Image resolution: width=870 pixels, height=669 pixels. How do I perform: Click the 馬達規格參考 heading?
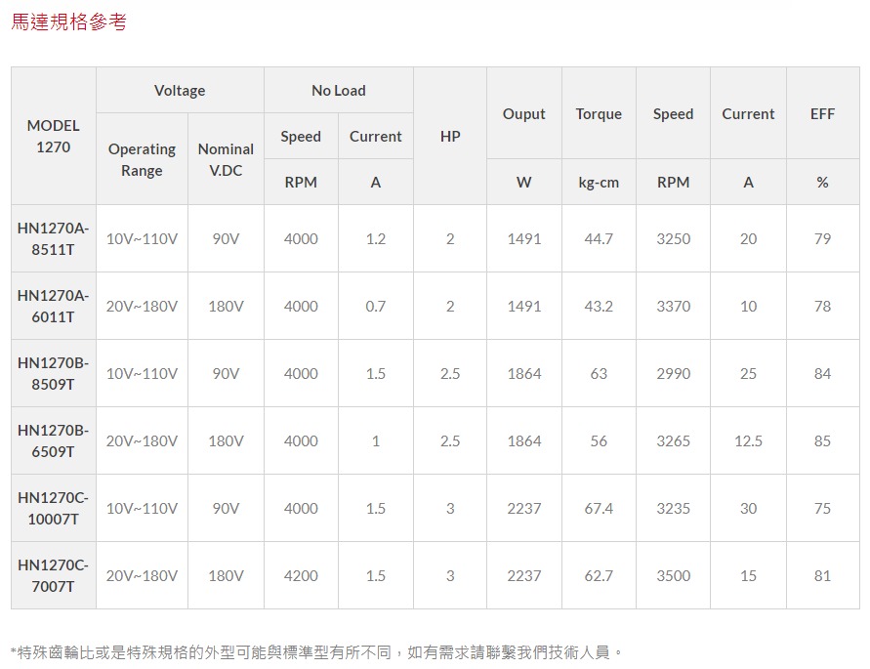pyautogui.click(x=68, y=21)
